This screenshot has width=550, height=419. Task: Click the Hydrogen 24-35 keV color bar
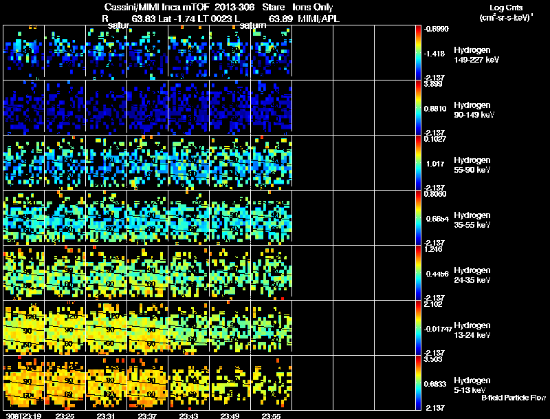tap(418, 273)
